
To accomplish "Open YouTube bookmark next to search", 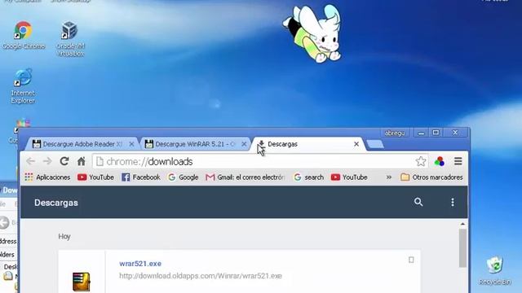I will tap(349, 177).
